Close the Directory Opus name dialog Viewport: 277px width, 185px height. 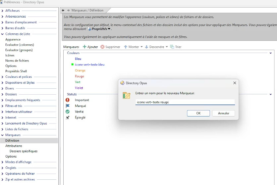tap(235, 83)
